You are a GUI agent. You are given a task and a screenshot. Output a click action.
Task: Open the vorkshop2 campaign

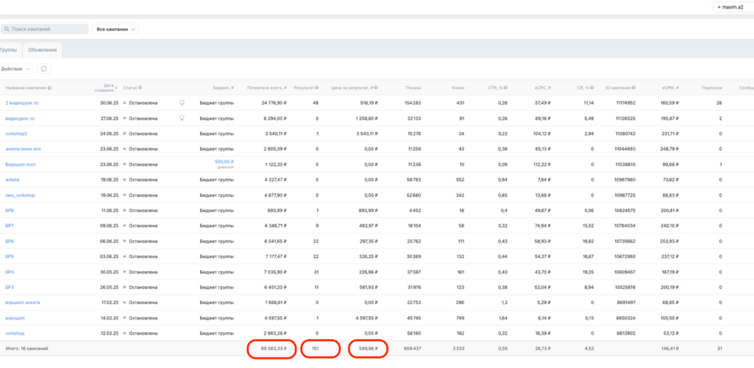tap(16, 134)
